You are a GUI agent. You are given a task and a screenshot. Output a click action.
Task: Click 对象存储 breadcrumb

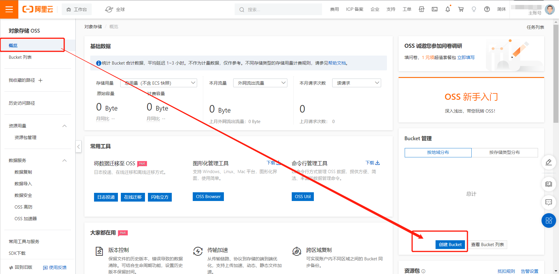pos(93,27)
